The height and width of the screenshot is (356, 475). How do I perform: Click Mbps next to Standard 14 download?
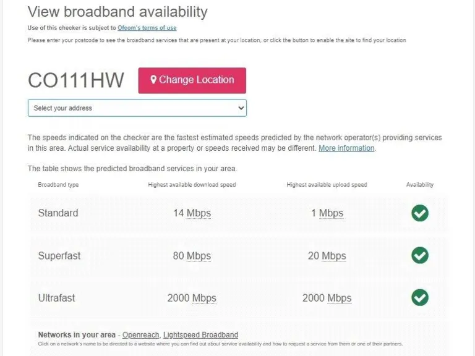pyautogui.click(x=199, y=213)
